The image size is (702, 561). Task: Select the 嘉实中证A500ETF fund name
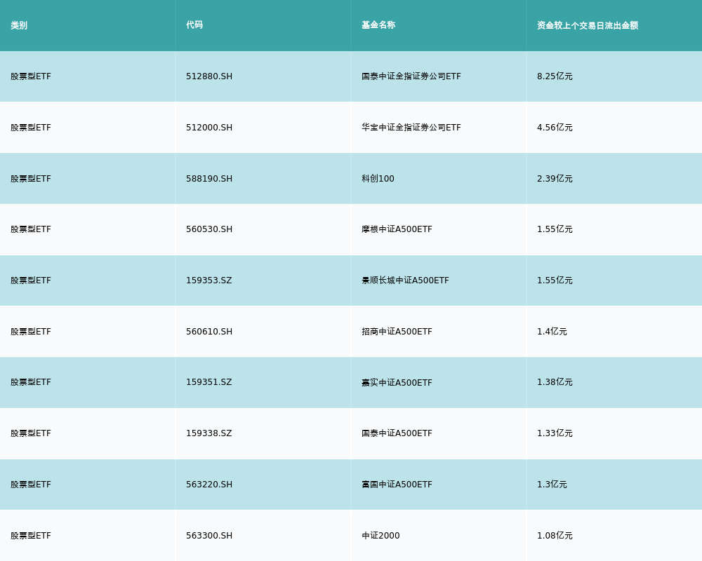397,383
